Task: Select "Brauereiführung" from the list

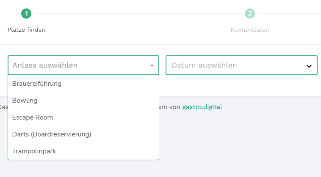Action: pos(37,84)
